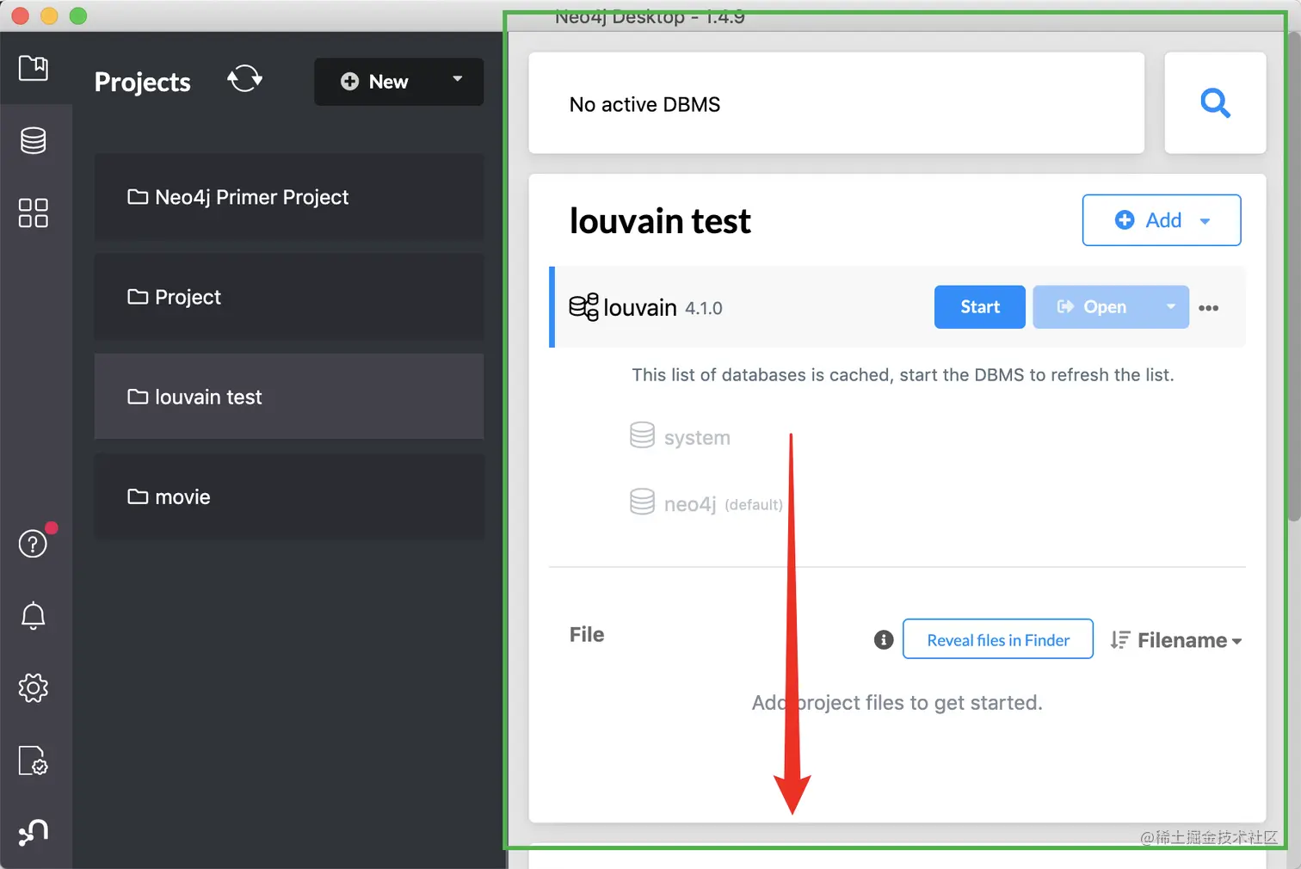Open Notifications bell icon
This screenshot has width=1301, height=869.
coord(34,615)
